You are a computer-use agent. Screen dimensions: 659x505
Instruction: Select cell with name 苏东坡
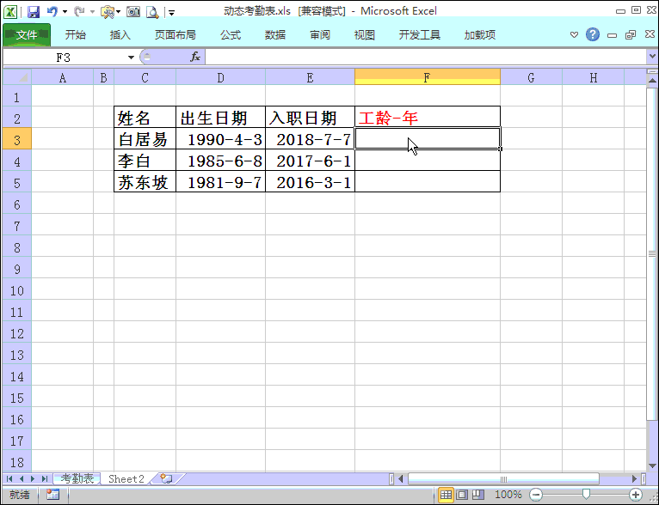(145, 181)
